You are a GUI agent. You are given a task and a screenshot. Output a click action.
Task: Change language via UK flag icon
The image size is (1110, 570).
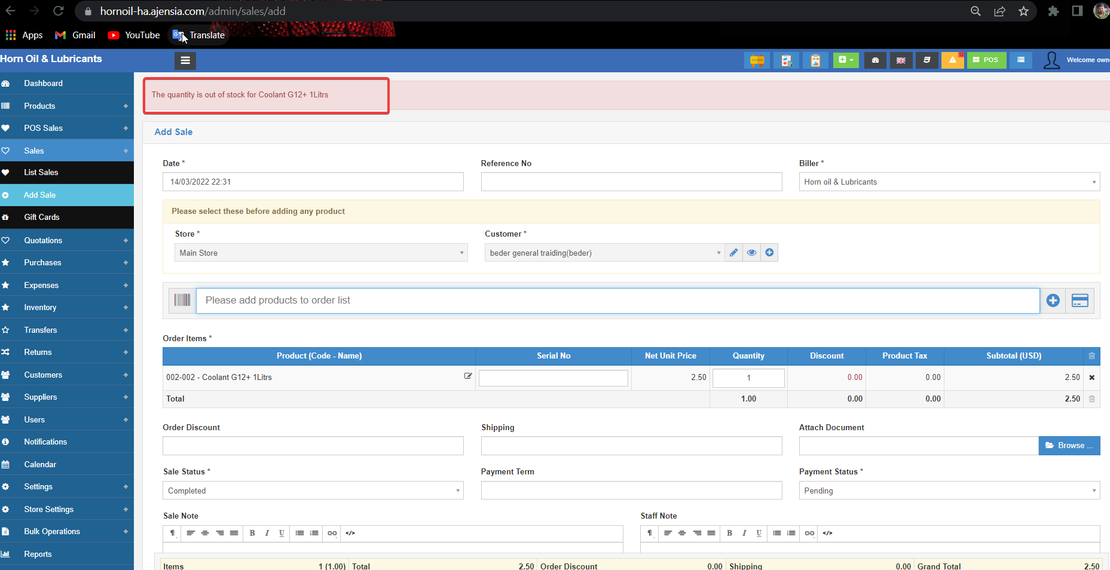901,60
